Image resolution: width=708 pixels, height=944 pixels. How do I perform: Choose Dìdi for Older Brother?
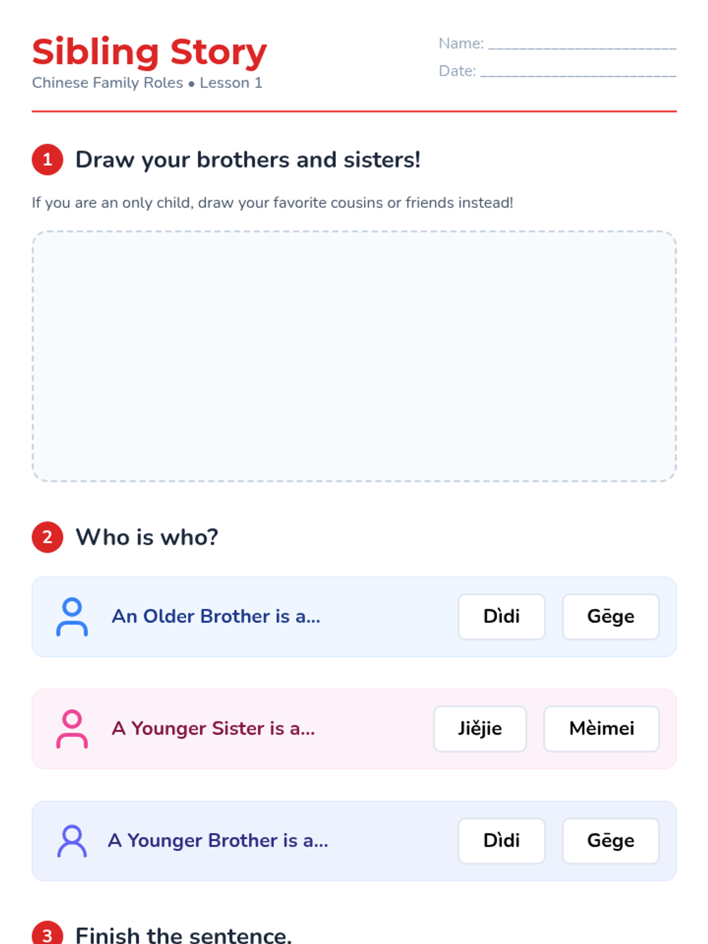(501, 617)
